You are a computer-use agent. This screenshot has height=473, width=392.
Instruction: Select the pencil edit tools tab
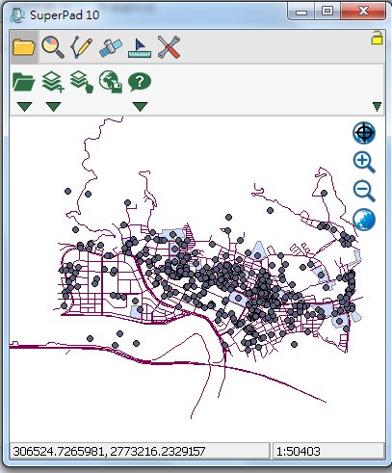tap(82, 47)
